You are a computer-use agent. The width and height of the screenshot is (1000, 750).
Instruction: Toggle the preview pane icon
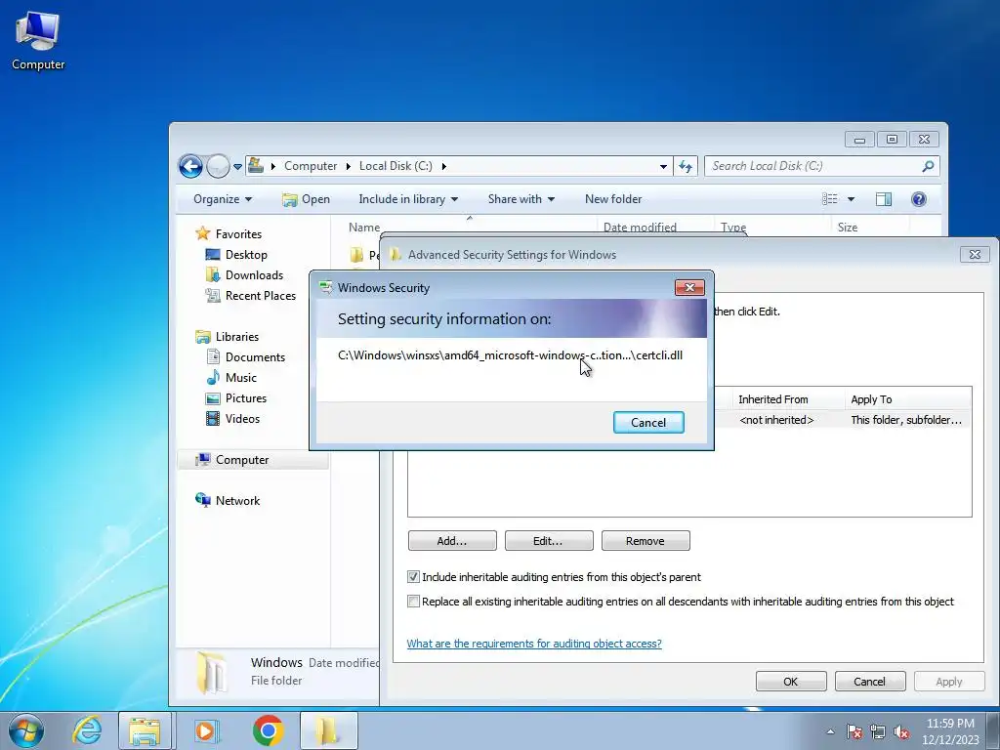(883, 199)
